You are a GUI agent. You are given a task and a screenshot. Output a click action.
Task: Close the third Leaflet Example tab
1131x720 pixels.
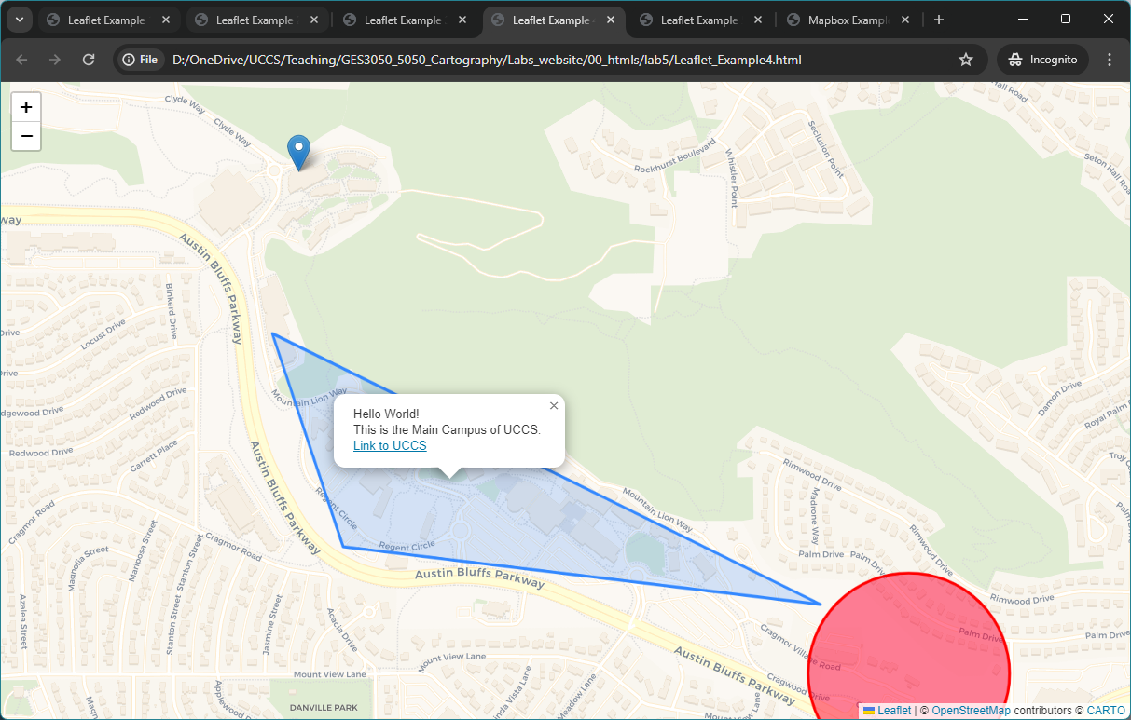[x=462, y=20]
